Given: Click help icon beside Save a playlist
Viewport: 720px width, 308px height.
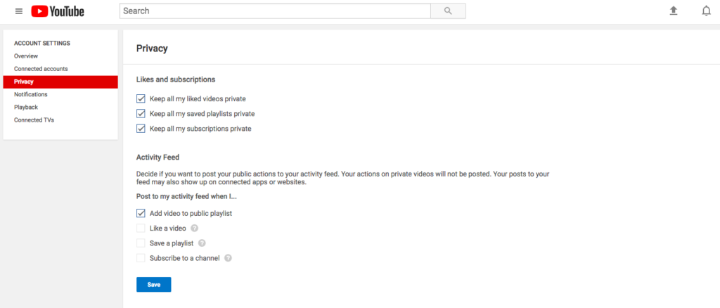Looking at the screenshot, I should [202, 243].
